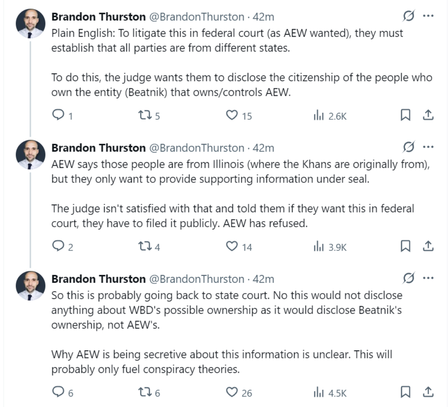Screen dimensions: 448x407
Task: Share the first tweet via upload icon
Action: pos(428,115)
